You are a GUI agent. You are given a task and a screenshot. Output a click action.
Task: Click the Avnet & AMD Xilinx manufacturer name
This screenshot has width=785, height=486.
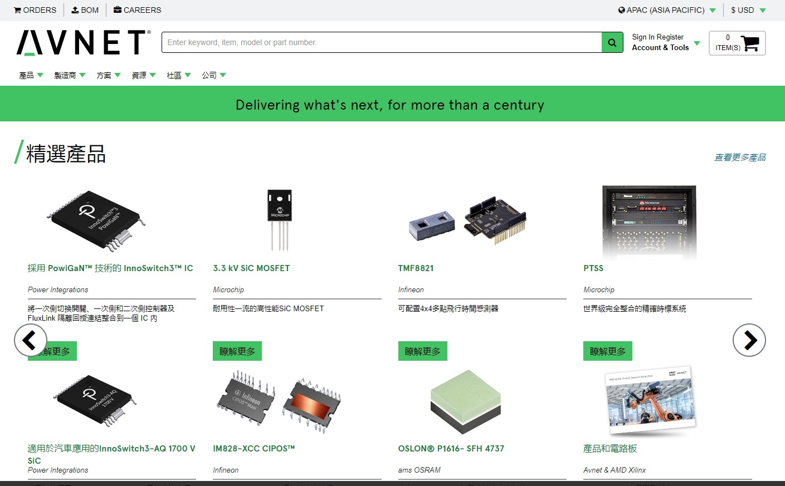[x=615, y=470]
